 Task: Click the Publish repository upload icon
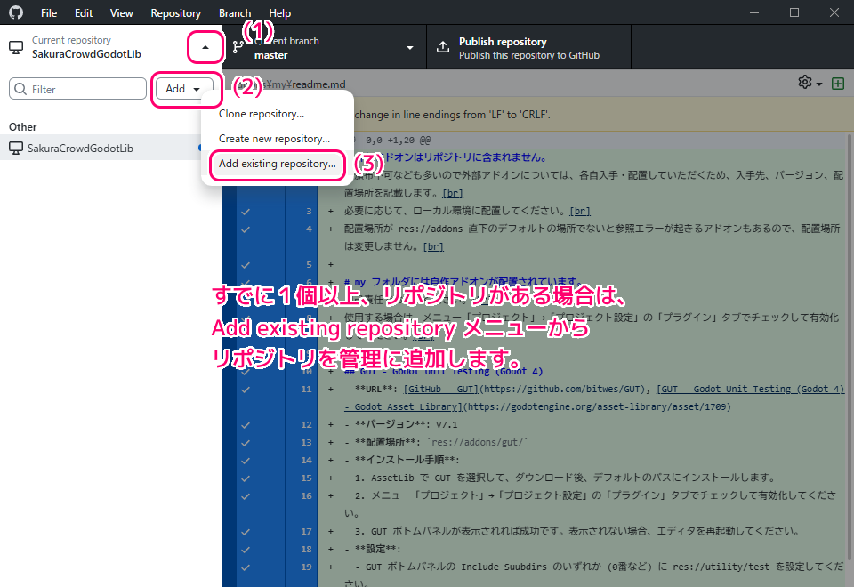point(443,48)
